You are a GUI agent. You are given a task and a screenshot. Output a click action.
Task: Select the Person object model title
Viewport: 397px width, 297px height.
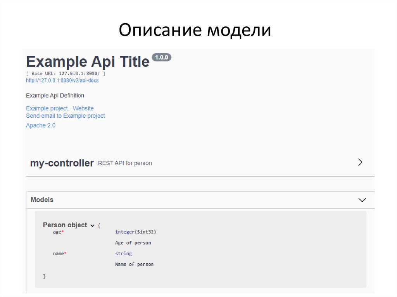[65, 225]
